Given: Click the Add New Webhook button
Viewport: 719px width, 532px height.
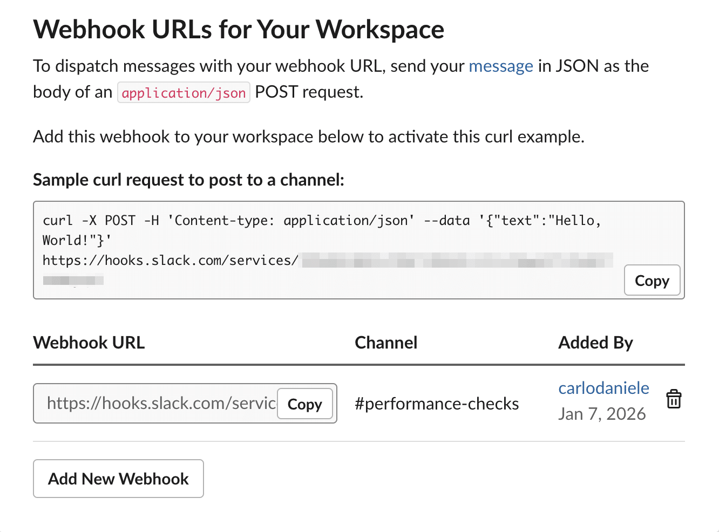Looking at the screenshot, I should pos(118,478).
